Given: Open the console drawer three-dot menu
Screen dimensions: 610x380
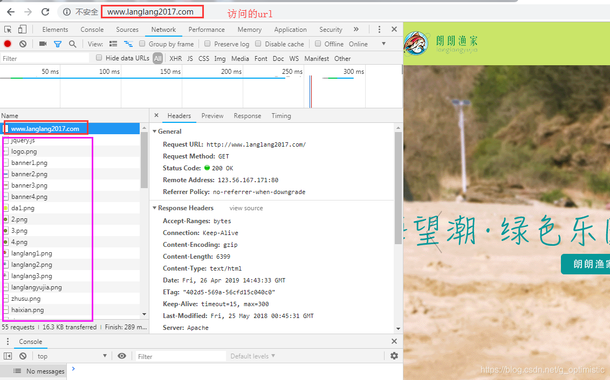Looking at the screenshot, I should click(x=8, y=342).
